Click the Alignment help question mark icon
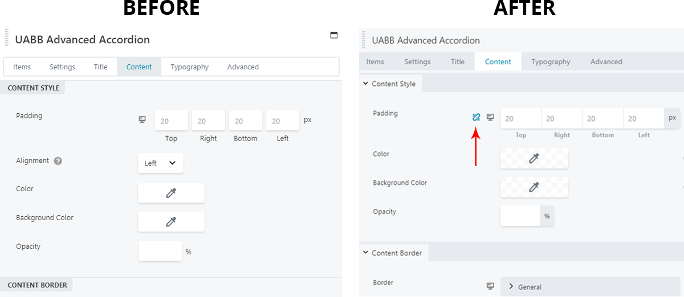This screenshot has width=684, height=297. pos(58,161)
